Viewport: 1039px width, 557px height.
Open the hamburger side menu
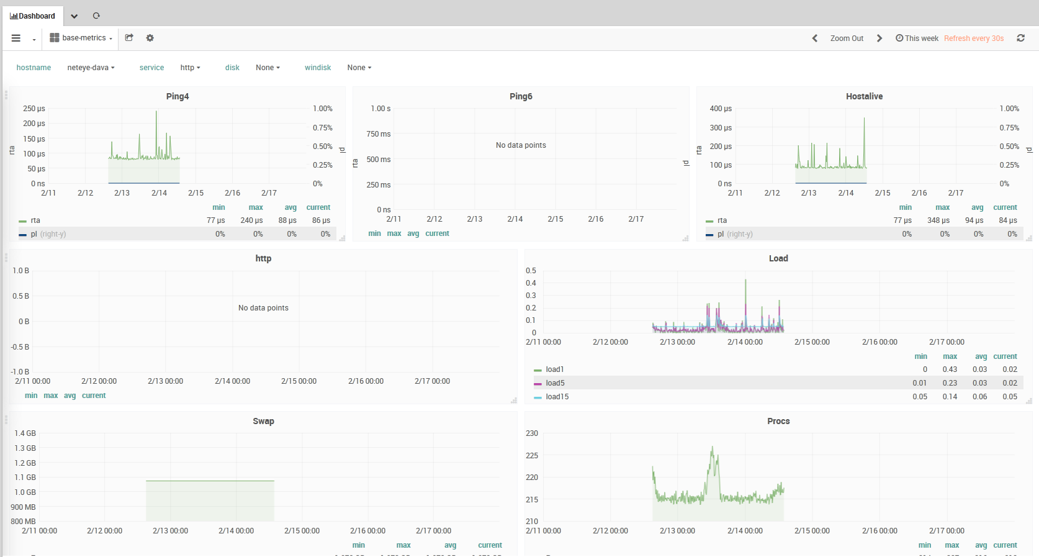tap(16, 38)
